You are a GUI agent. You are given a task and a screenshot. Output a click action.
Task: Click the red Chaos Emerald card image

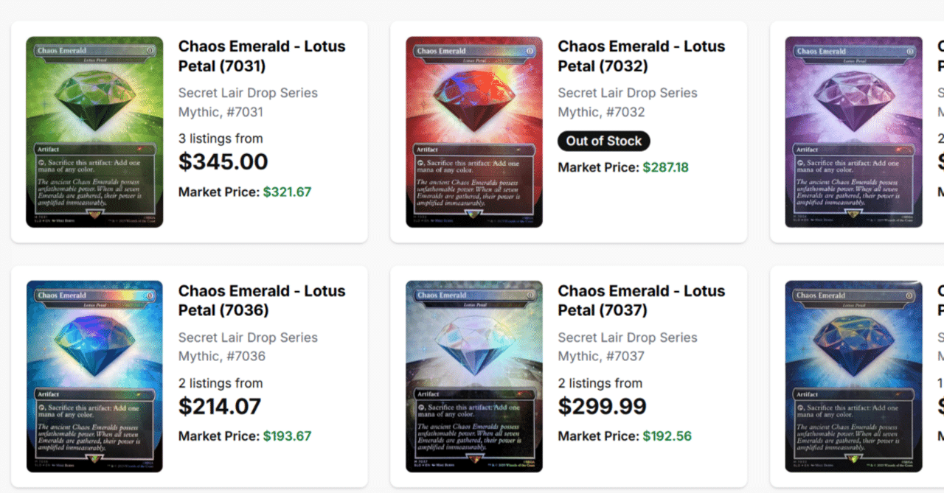(x=473, y=130)
